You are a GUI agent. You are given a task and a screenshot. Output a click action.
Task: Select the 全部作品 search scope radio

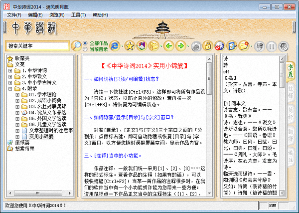click(85, 43)
